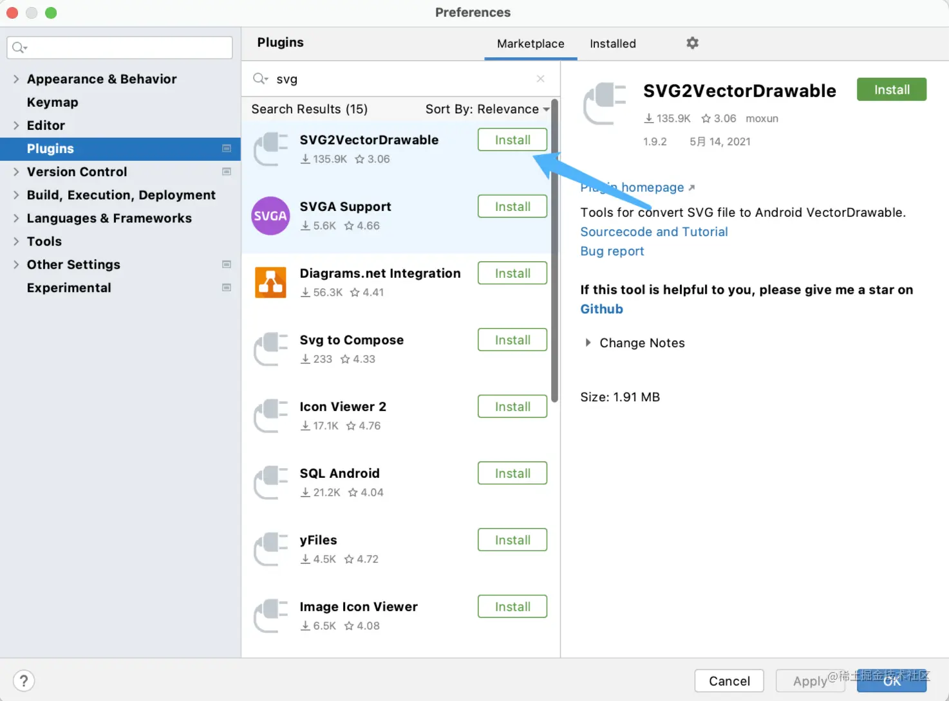Install the yFiles plugin
The height and width of the screenshot is (701, 949).
(512, 540)
